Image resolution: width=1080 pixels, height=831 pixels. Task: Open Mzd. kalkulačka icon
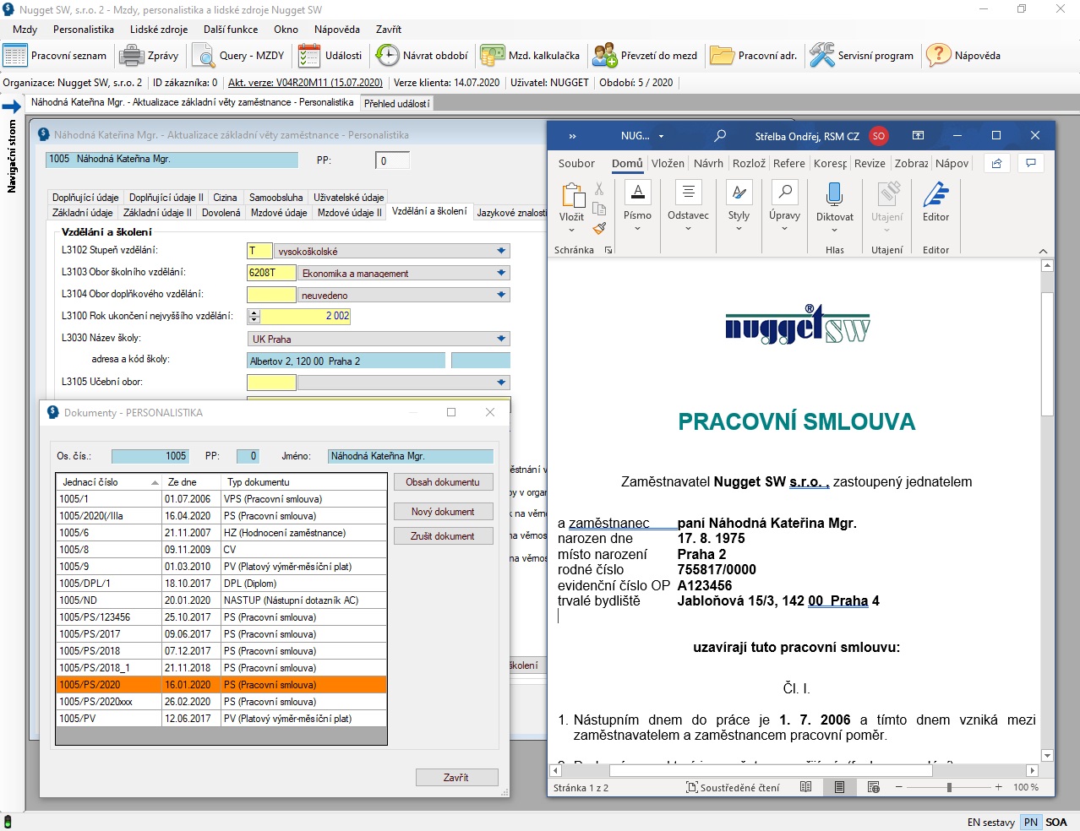pos(492,56)
